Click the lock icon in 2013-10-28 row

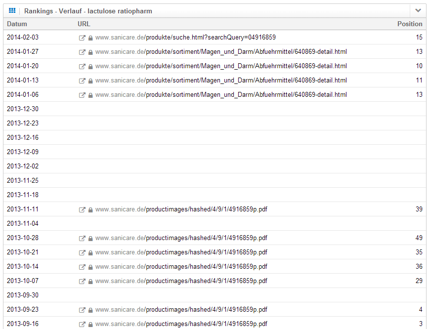pos(90,238)
